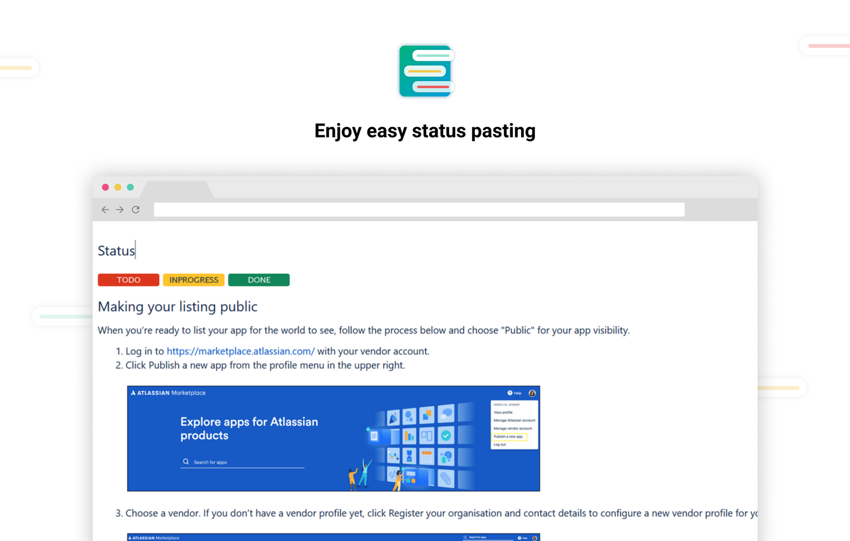Click the bar chart tile in the illustration
Screen dimensions: 850x541
pos(409,435)
